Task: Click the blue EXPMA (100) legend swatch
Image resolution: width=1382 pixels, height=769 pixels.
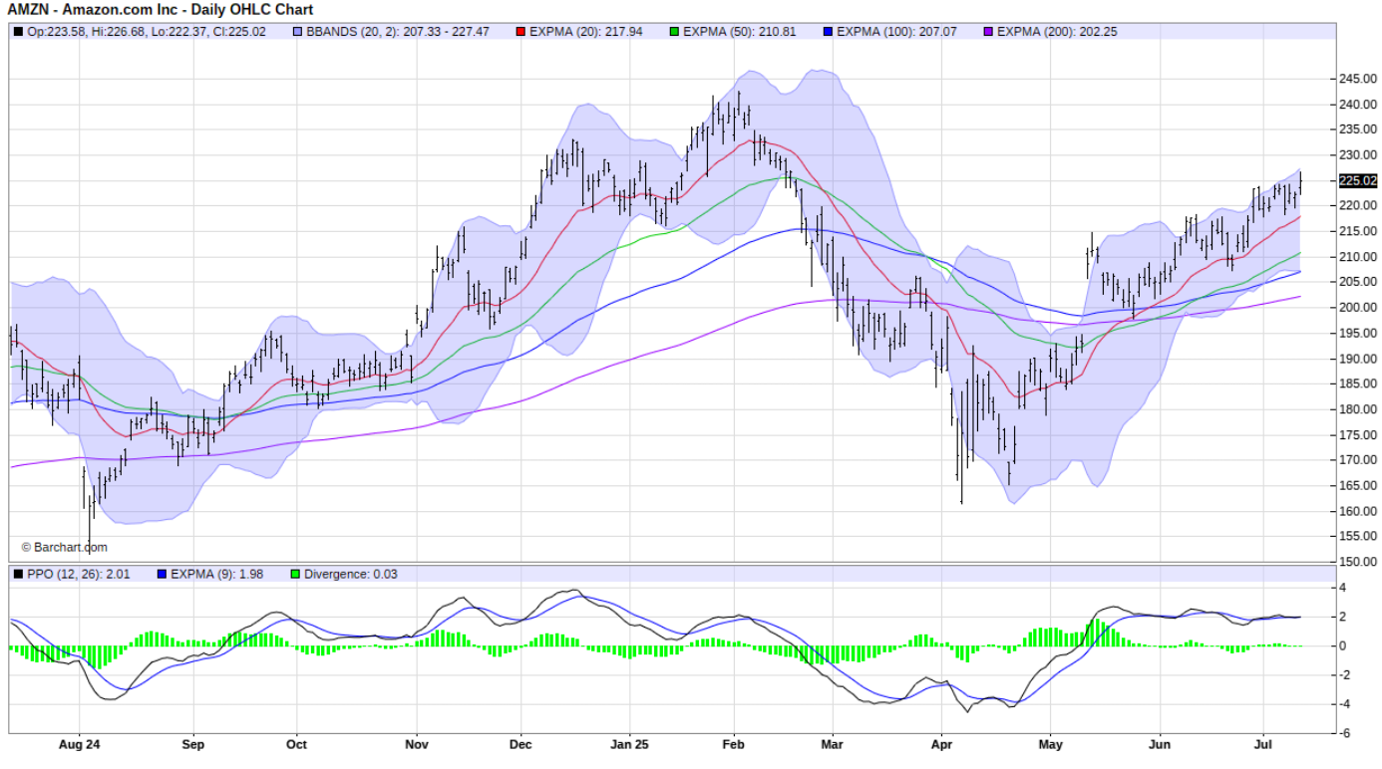Action: [828, 32]
